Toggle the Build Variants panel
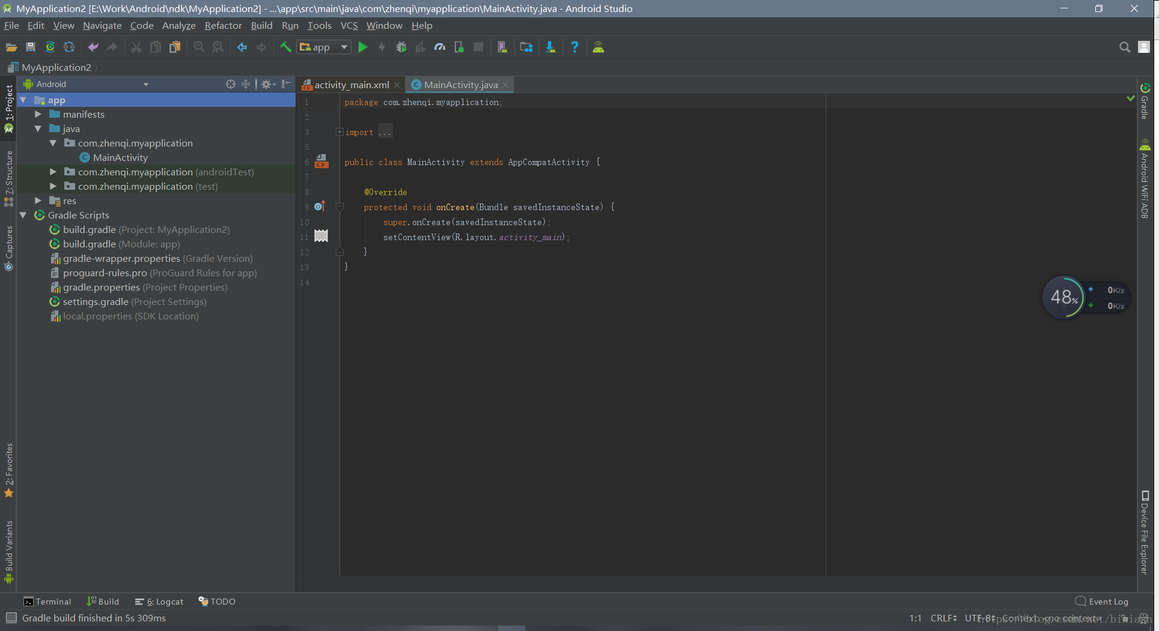The width and height of the screenshot is (1159, 631). (x=8, y=552)
